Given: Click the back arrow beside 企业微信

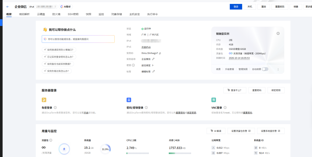Looking at the screenshot, I should (8, 7).
